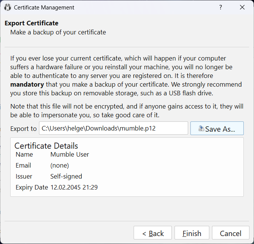This screenshot has height=244, width=254.
Task: Go to previous page with Back button
Action: tap(153, 233)
